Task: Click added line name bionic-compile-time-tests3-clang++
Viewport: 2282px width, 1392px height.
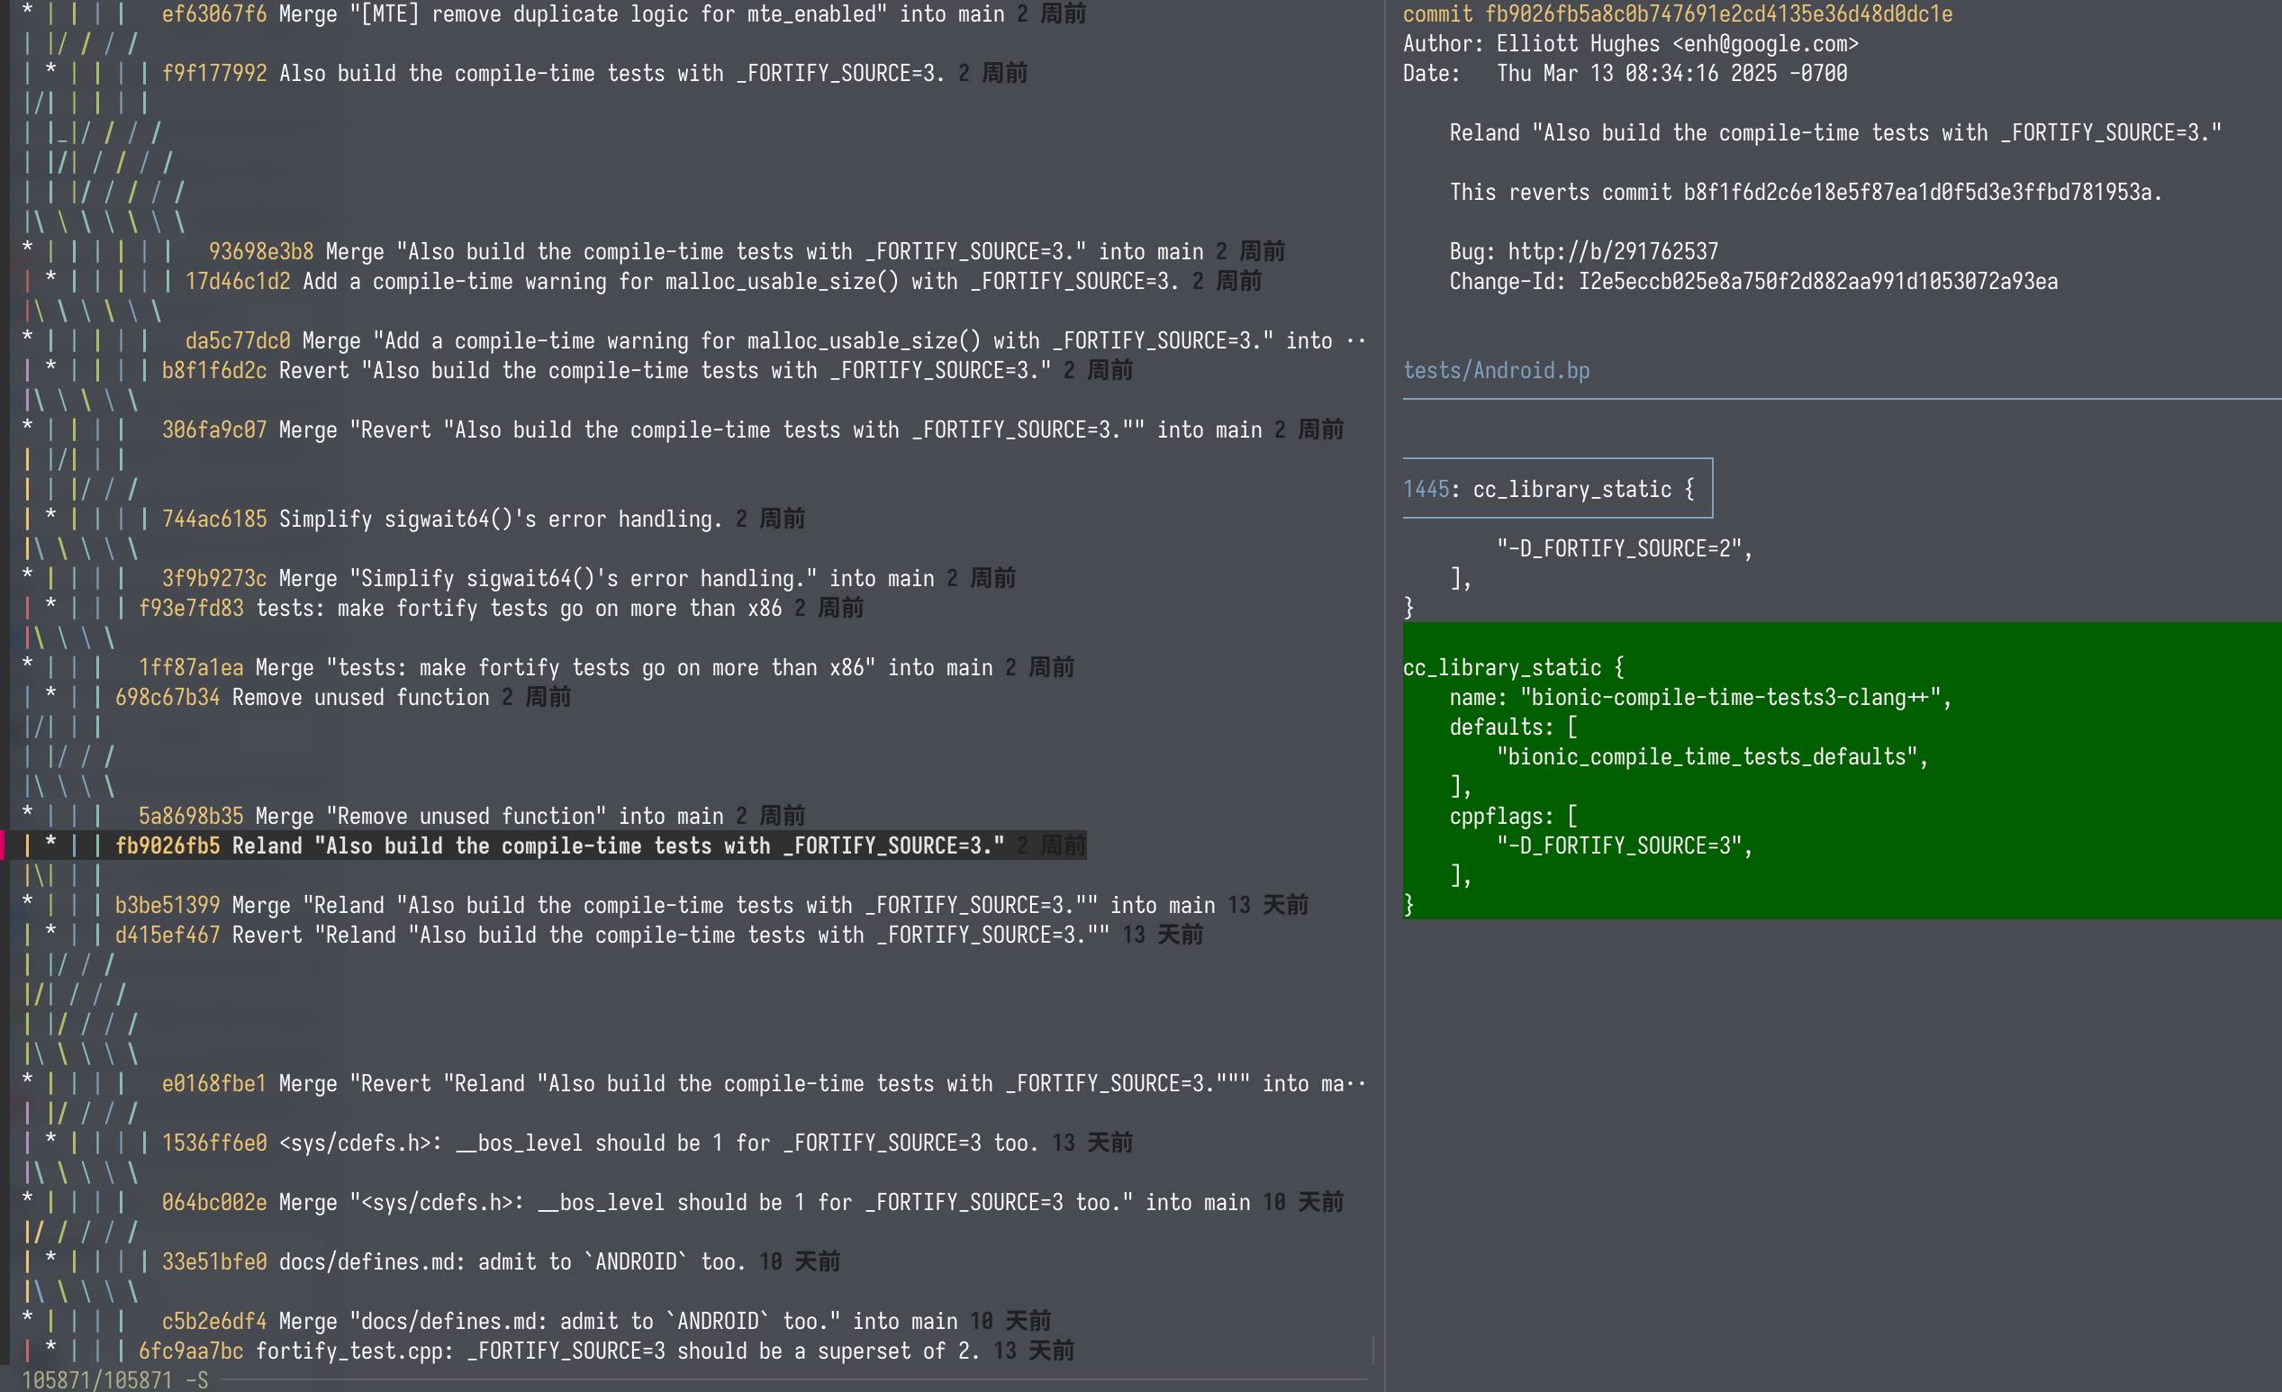Action: (x=1700, y=697)
